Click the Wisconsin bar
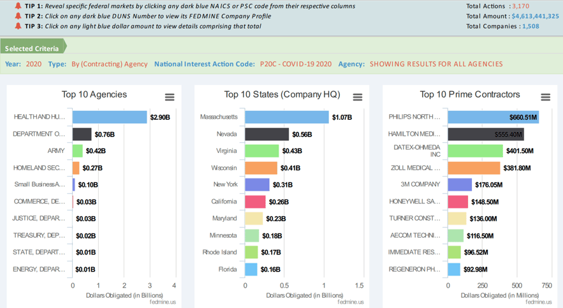563x308 pixels. point(261,168)
